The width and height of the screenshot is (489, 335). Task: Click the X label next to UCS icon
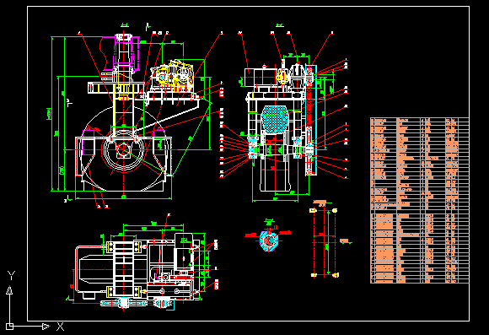coord(60,327)
